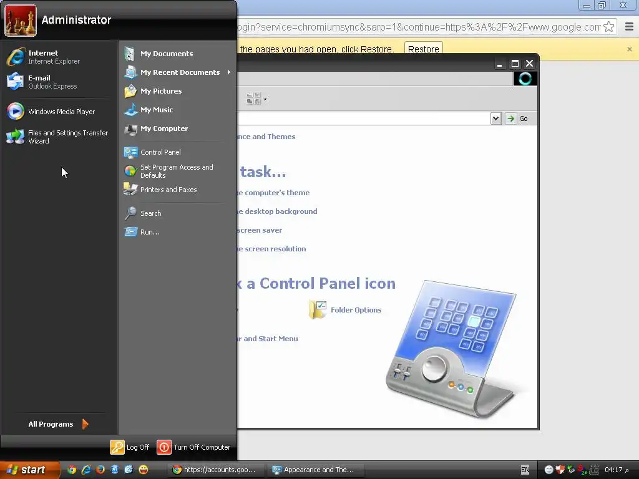Switch to Appearance and Themes taskbar button
Viewport: 639px width, 479px height.
tap(316, 470)
